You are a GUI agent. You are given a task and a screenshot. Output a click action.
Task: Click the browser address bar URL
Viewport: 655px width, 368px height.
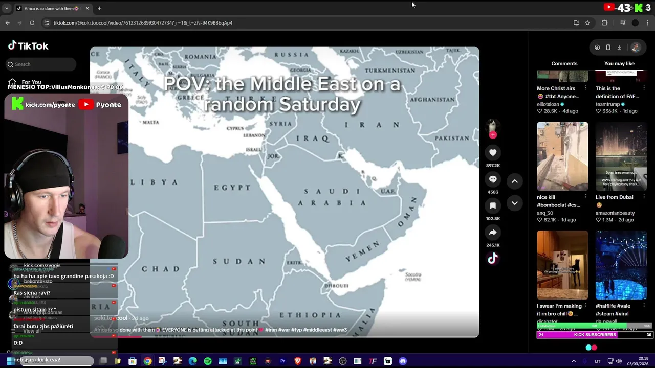pyautogui.click(x=143, y=22)
